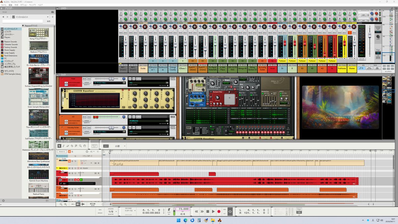
Task: Open the オプション menu
Action: click(24, 5)
